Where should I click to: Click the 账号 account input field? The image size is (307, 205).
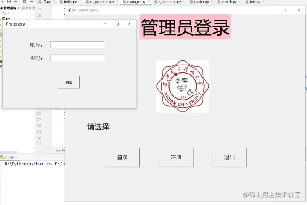[x=77, y=45]
